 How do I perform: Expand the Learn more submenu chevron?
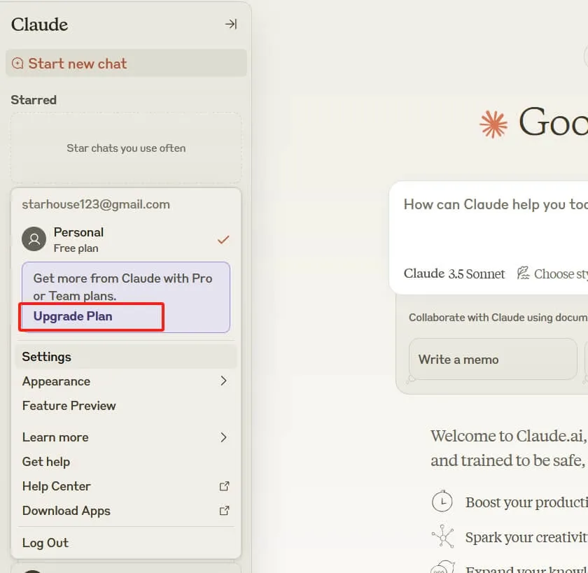point(224,437)
